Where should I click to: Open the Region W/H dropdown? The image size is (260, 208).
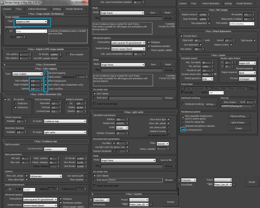pos(247,63)
